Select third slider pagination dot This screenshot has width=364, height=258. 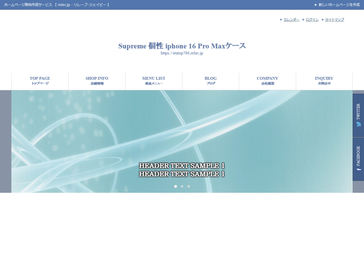pyautogui.click(x=188, y=186)
